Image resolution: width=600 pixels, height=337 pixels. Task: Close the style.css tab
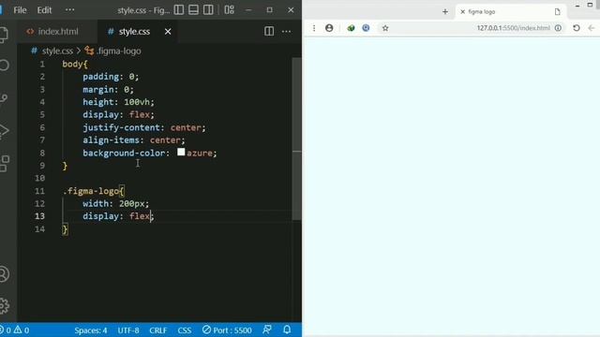tap(168, 32)
